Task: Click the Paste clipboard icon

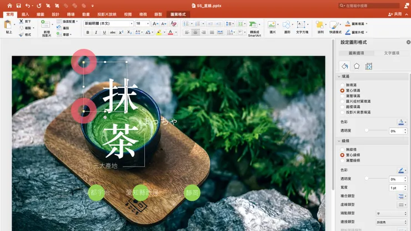Action: [8, 25]
